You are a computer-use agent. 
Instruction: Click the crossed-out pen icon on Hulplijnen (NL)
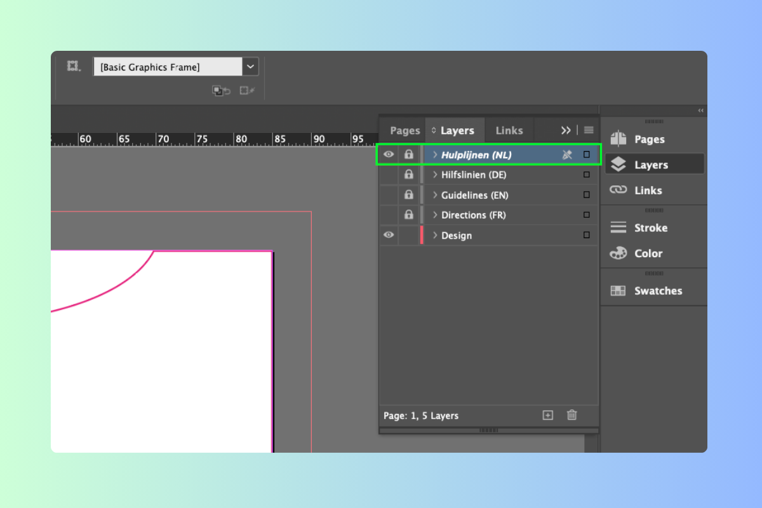click(x=567, y=154)
